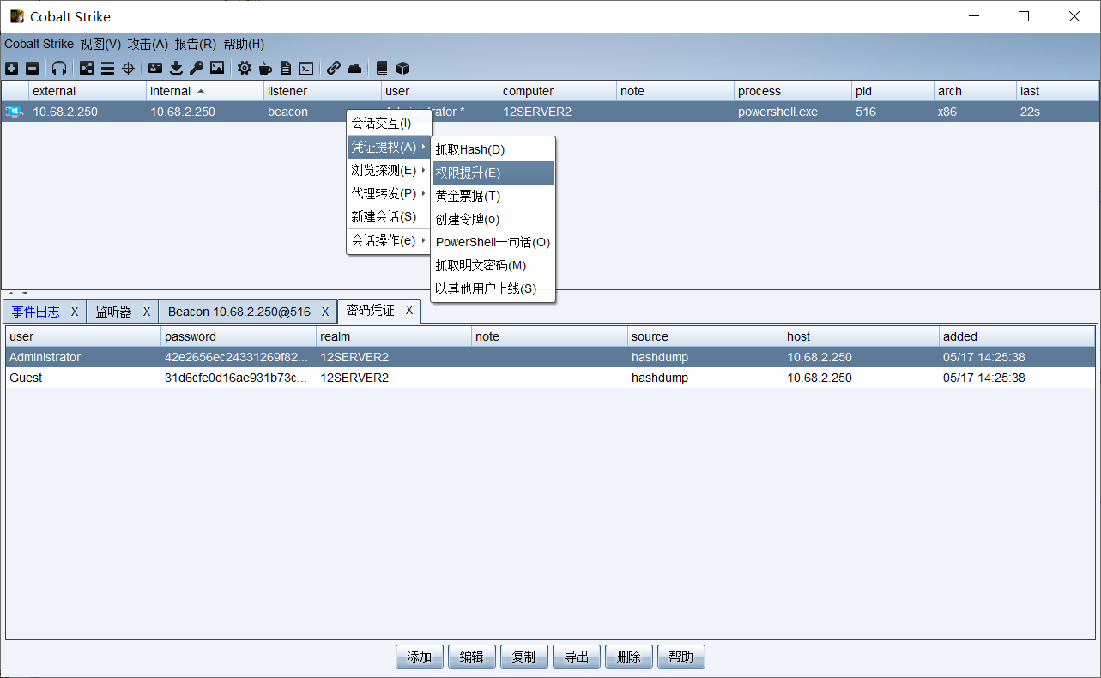This screenshot has width=1101, height=678.
Task: Switch to the 监听器 tab
Action: point(113,312)
